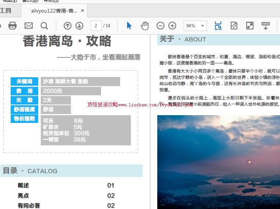Image resolution: width=280 pixels, height=209 pixels.
Task: Zoom out with the minus icon
Action: point(160,25)
